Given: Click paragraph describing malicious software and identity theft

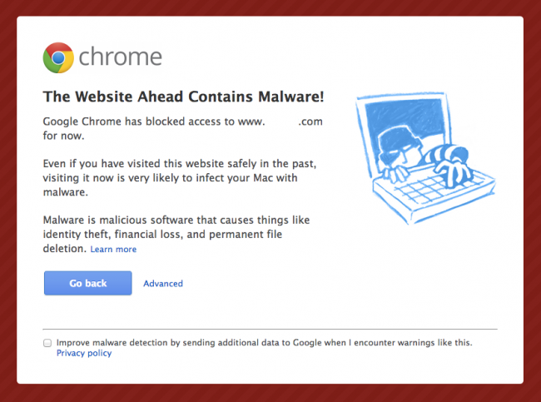Looking at the screenshot, I should point(176,235).
